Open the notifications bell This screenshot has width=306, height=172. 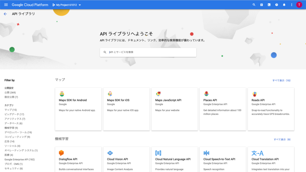(x=284, y=5)
